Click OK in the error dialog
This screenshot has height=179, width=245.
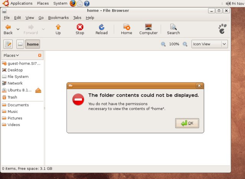[187, 123]
